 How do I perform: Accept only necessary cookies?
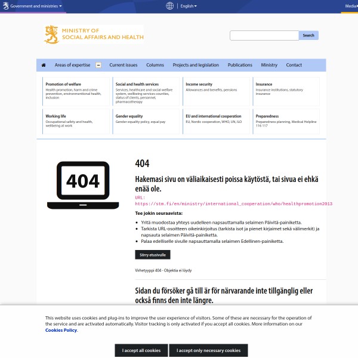pos(208,350)
